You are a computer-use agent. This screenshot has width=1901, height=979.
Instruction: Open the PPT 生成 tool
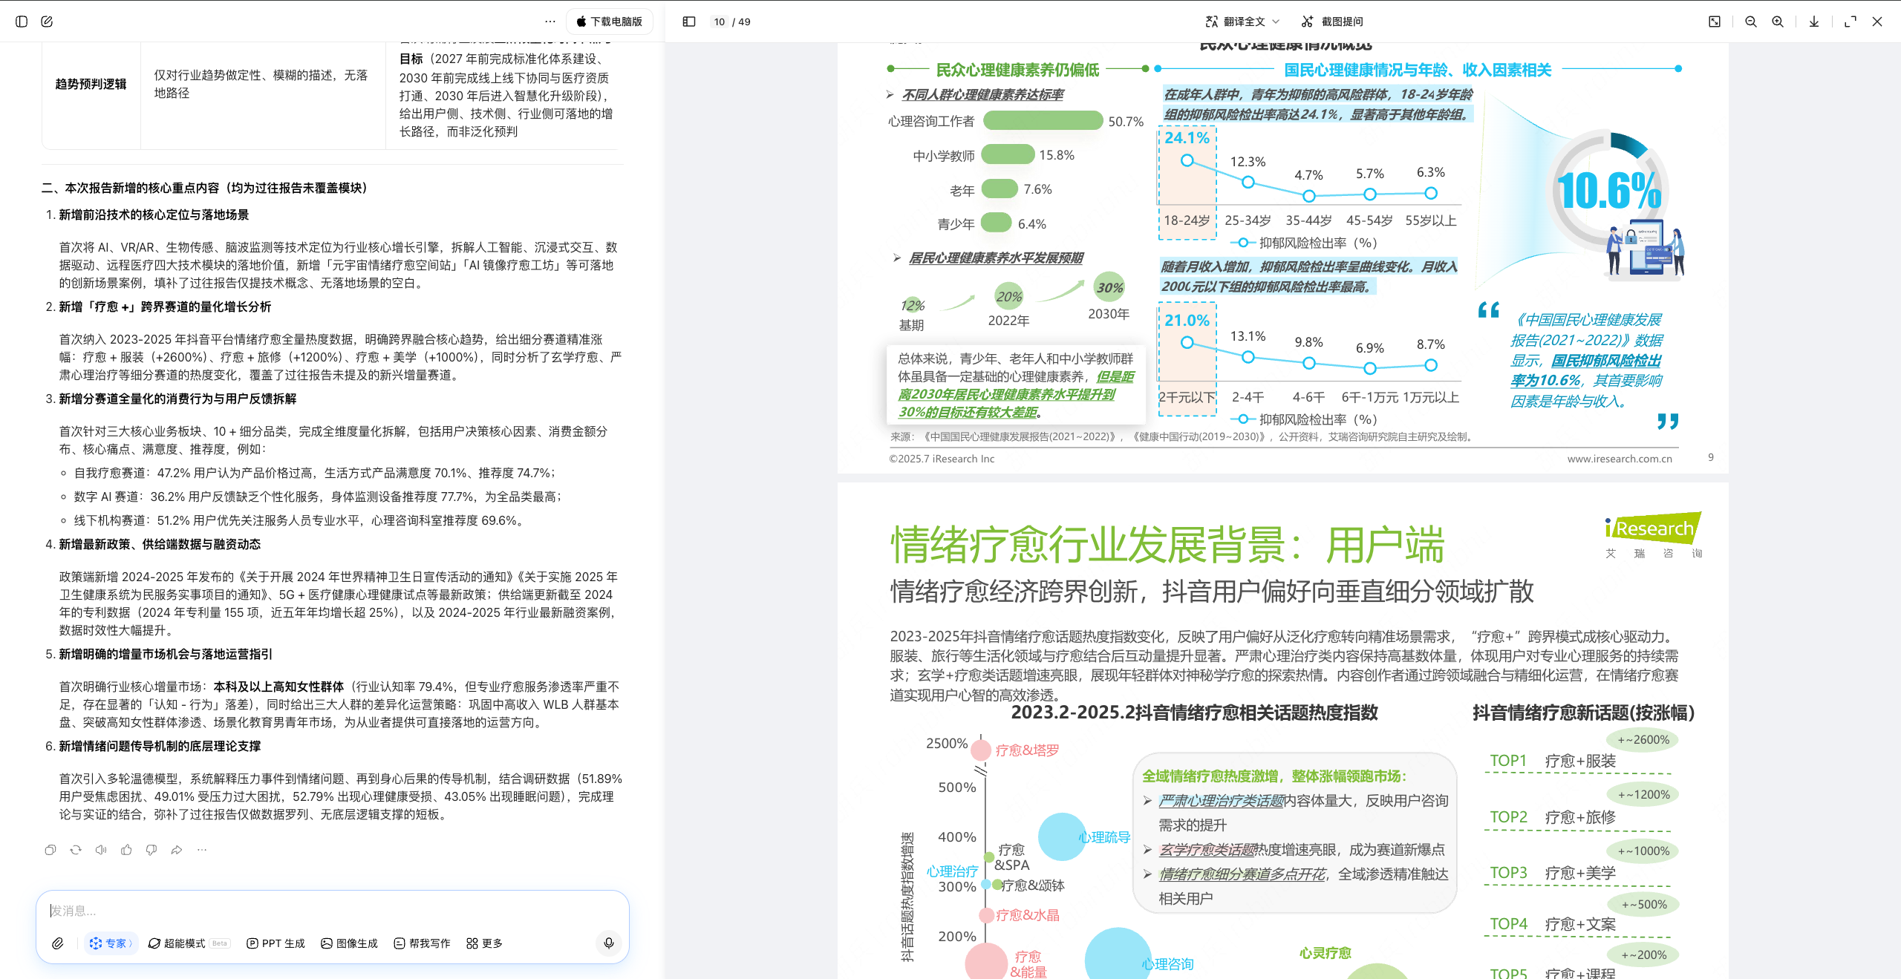(275, 943)
